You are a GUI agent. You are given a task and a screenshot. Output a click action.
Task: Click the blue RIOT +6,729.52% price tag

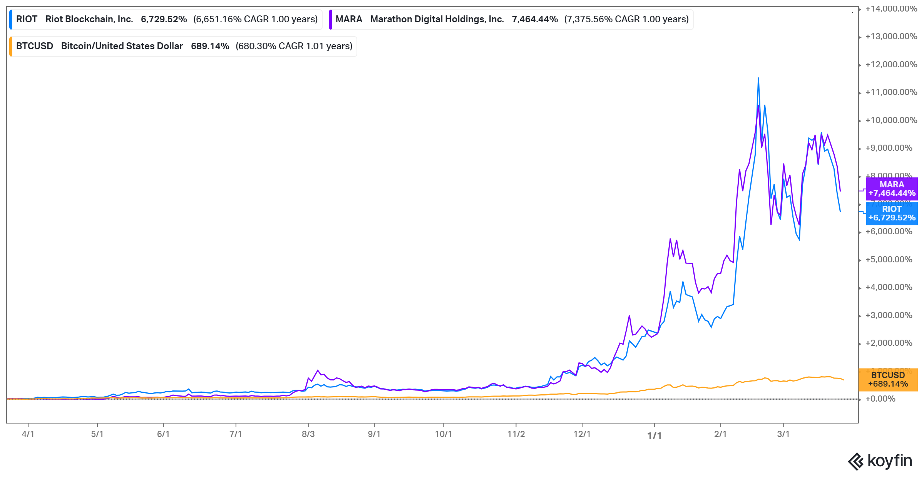(892, 213)
